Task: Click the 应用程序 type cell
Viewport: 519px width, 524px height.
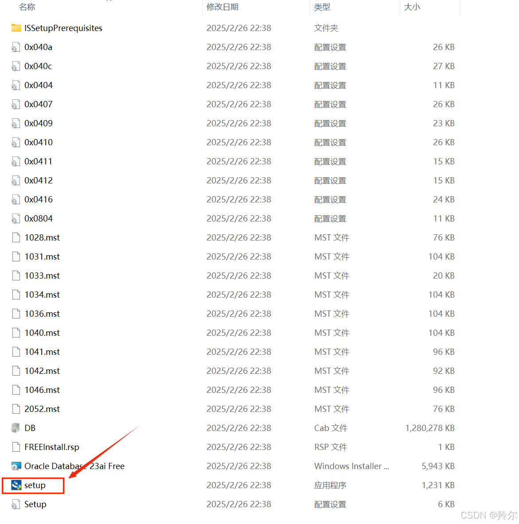Action: [330, 485]
